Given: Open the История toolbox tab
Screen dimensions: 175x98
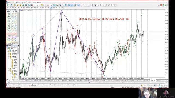Looking at the screenshot, I should tap(21, 85).
